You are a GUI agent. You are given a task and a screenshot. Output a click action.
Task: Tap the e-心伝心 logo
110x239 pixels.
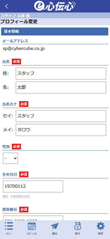55,6
